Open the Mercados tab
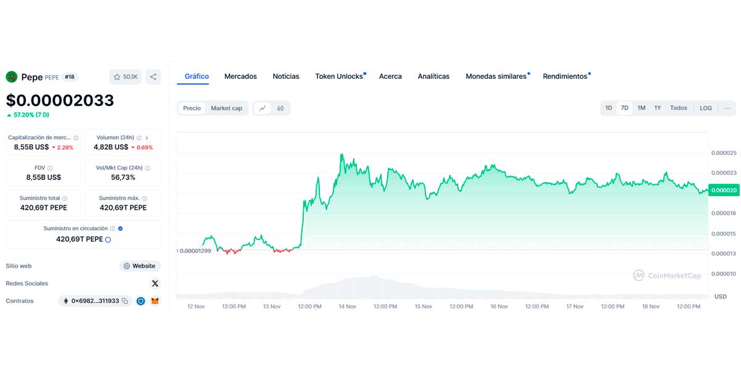The image size is (741, 370). [x=240, y=76]
